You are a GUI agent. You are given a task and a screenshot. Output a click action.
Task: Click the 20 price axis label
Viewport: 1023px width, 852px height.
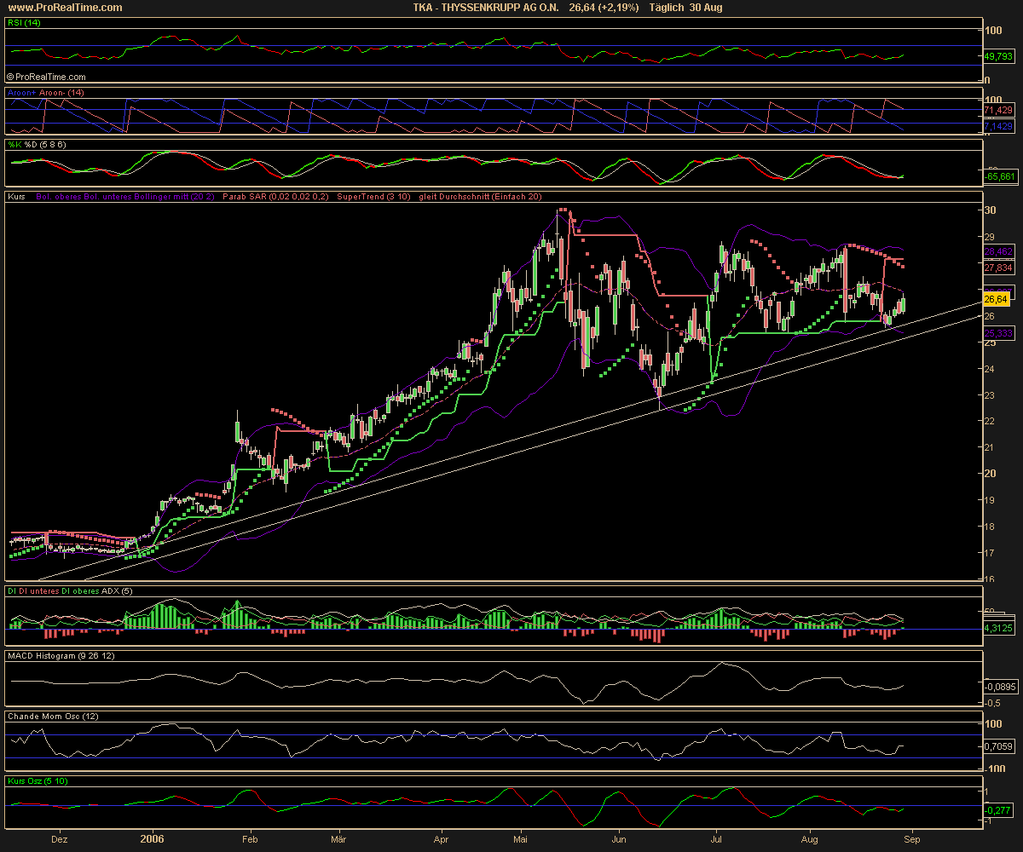point(990,474)
